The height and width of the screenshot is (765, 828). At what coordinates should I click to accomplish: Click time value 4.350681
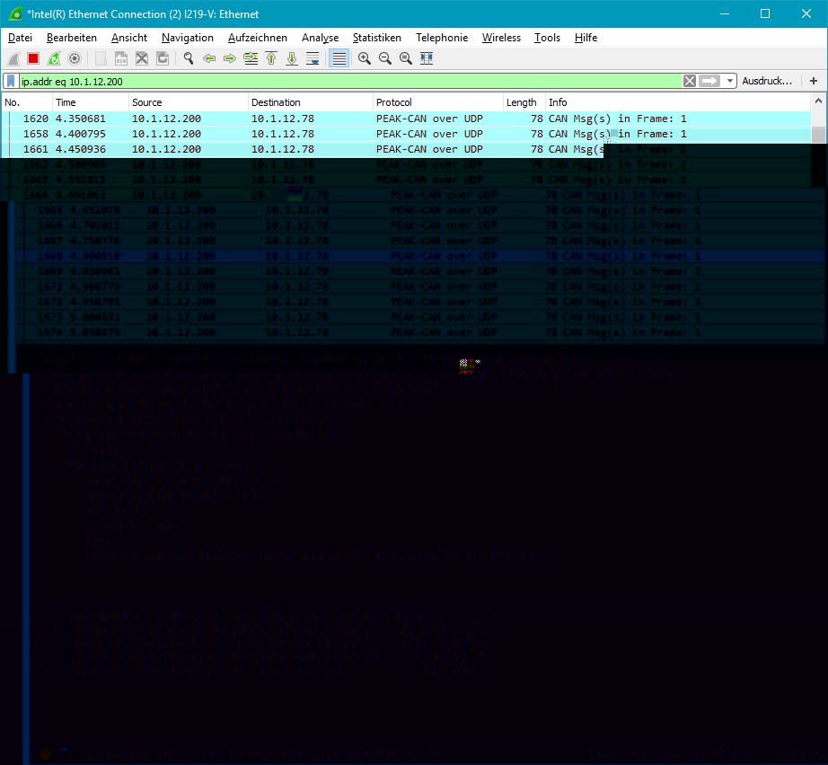(80, 119)
